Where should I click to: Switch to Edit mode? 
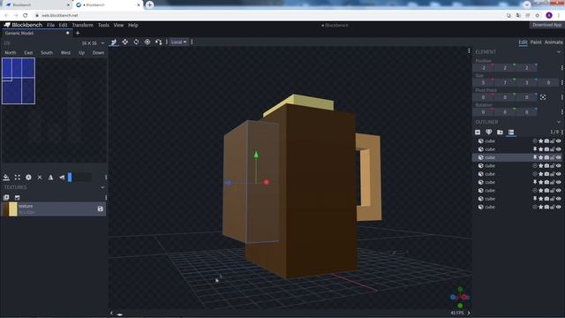click(x=523, y=42)
